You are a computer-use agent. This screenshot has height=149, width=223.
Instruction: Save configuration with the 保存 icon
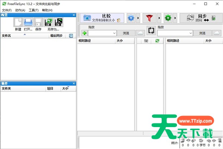tap(38, 22)
